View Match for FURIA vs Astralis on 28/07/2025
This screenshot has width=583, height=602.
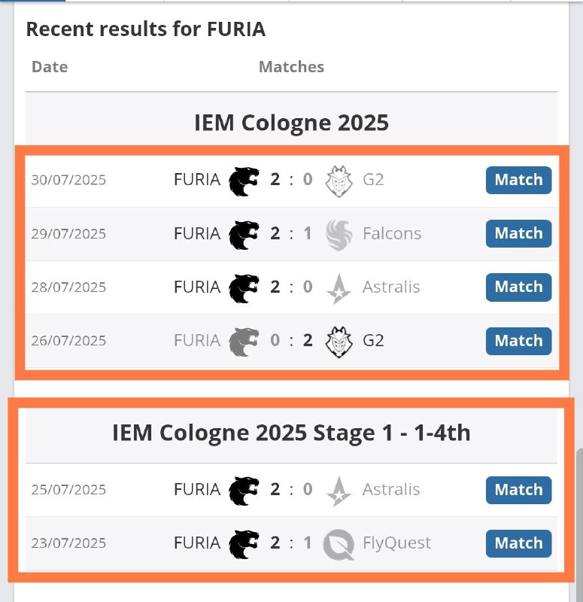518,287
